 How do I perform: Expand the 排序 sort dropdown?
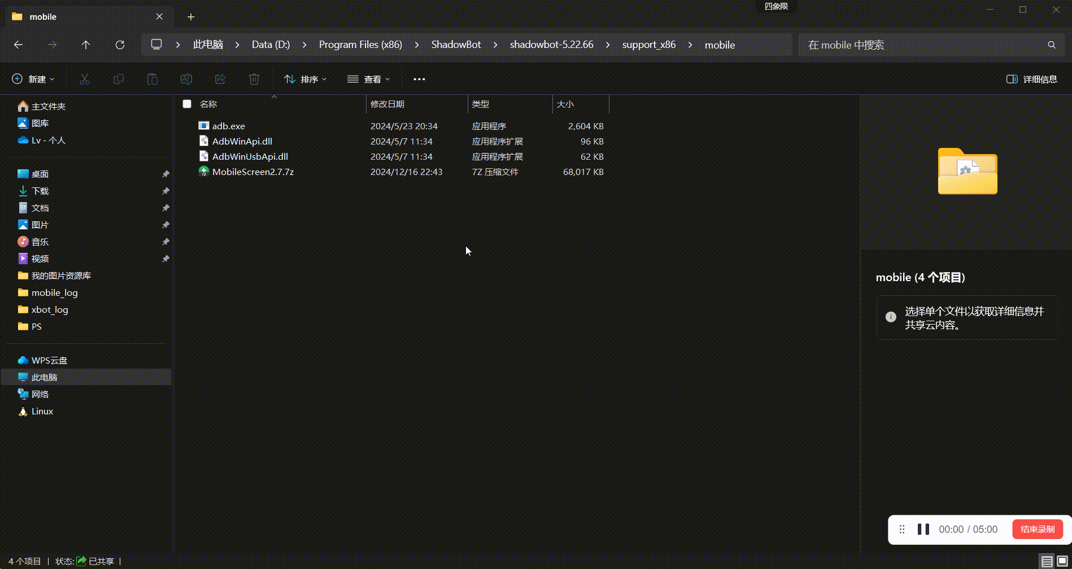pos(306,79)
